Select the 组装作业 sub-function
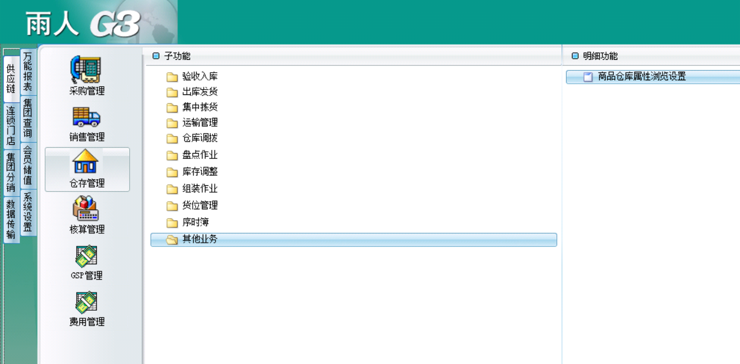 (200, 189)
